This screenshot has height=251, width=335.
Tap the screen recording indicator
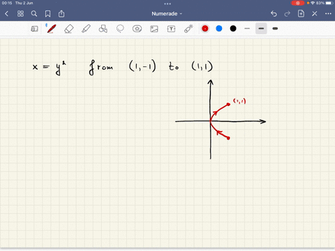[x=297, y=3]
